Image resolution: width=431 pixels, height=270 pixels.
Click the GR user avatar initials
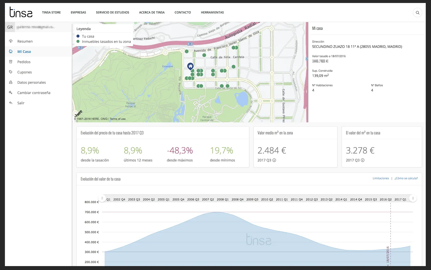click(x=10, y=27)
